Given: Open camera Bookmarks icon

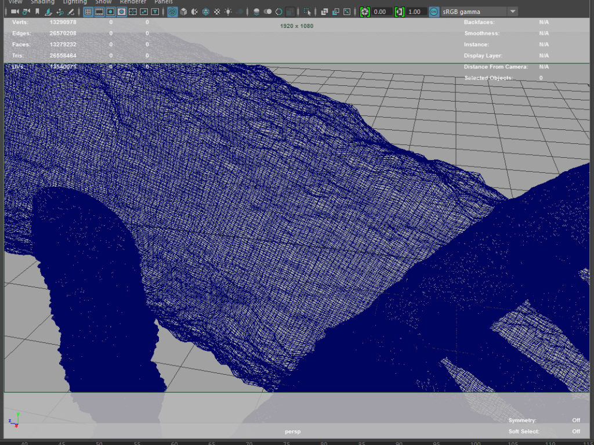Looking at the screenshot, I should 37,12.
